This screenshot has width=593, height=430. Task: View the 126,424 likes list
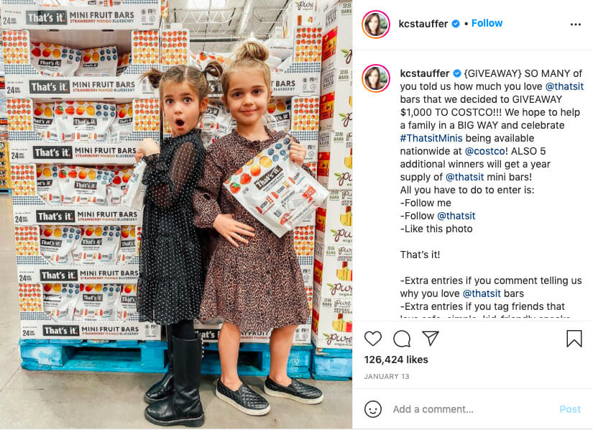[396, 360]
